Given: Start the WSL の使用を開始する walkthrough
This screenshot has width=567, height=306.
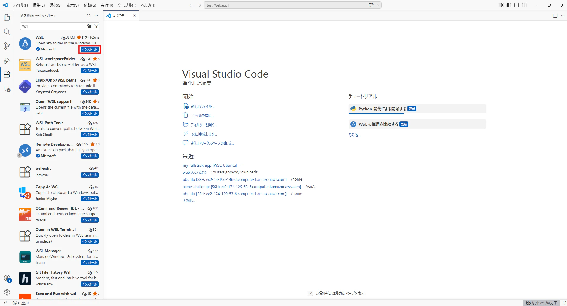Looking at the screenshot, I should [x=417, y=124].
